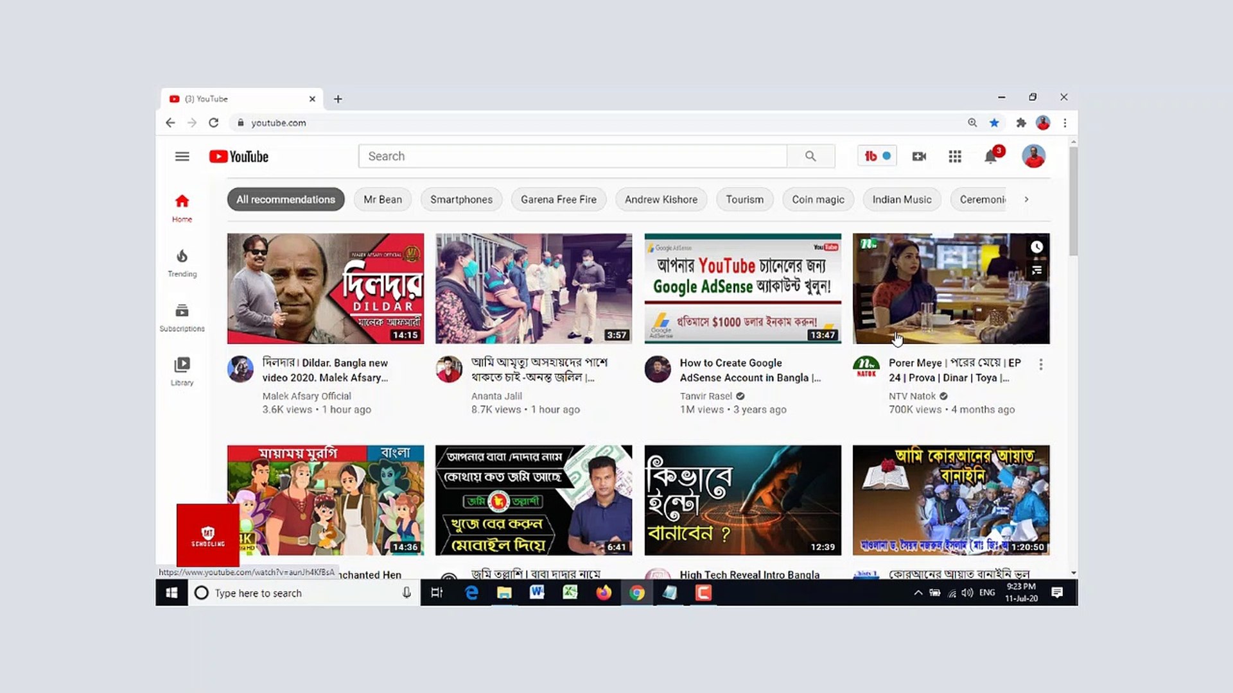Open the Ananta Jalil channel link
This screenshot has height=693, width=1233.
[496, 396]
